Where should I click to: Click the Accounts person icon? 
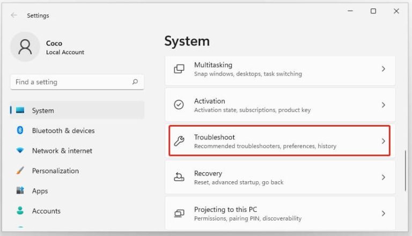20,210
